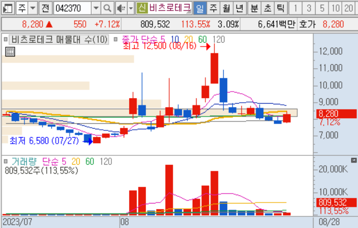Open the stock code history dropdown
The height and width of the screenshot is (228, 358).
[96, 8]
